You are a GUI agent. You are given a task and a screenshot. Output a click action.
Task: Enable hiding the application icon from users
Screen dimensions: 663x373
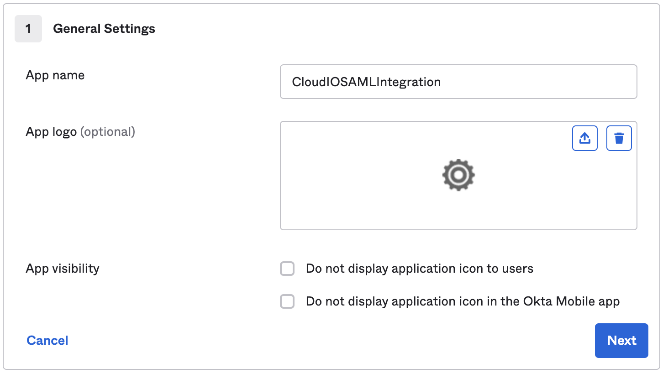pos(287,269)
